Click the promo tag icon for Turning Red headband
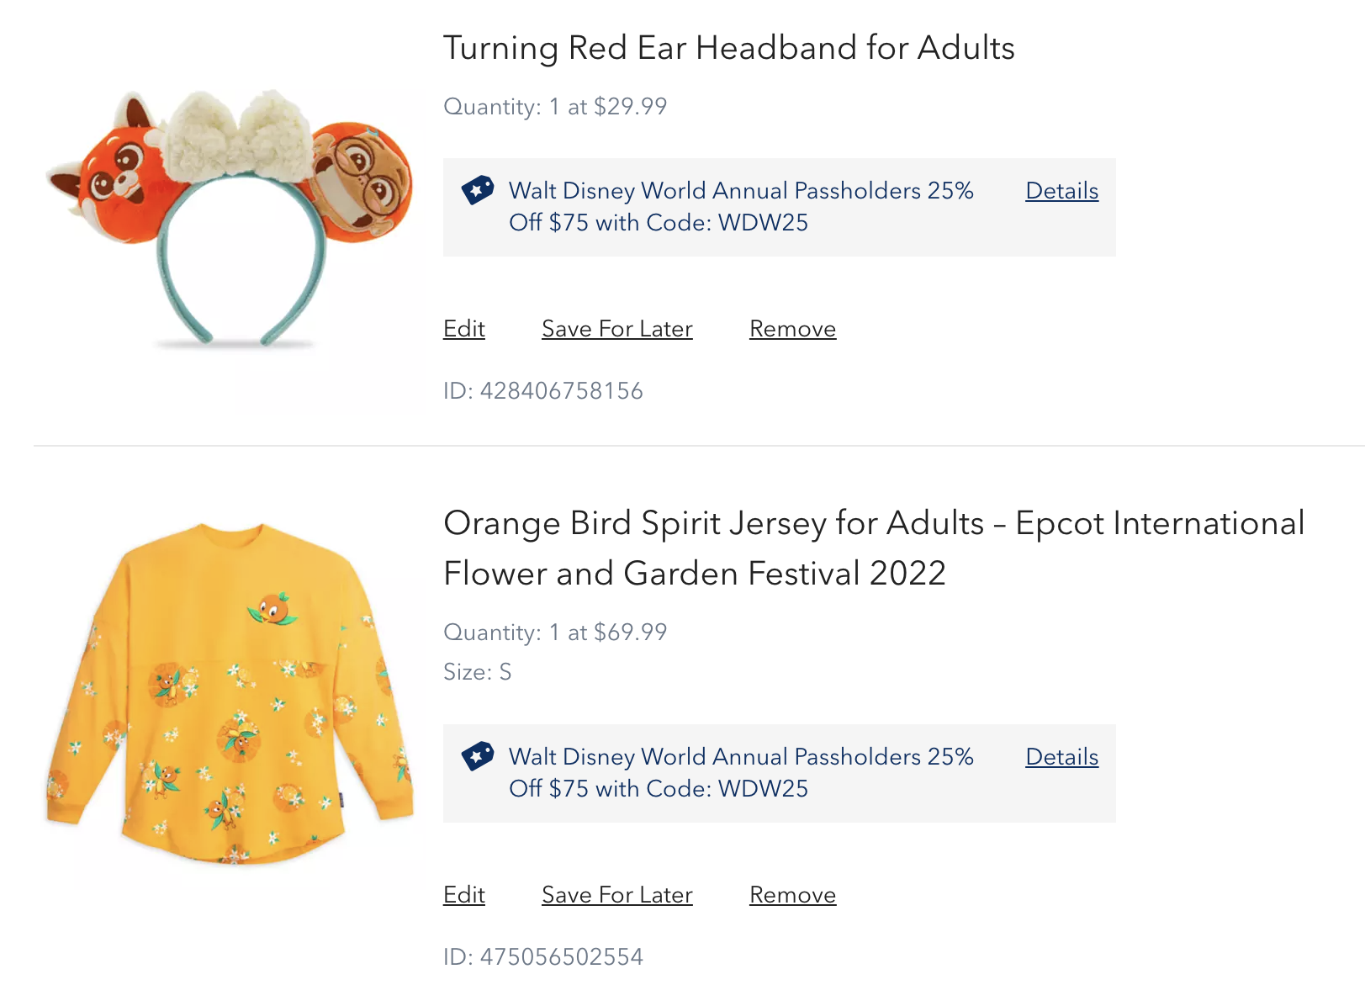This screenshot has width=1365, height=1006. [x=478, y=190]
